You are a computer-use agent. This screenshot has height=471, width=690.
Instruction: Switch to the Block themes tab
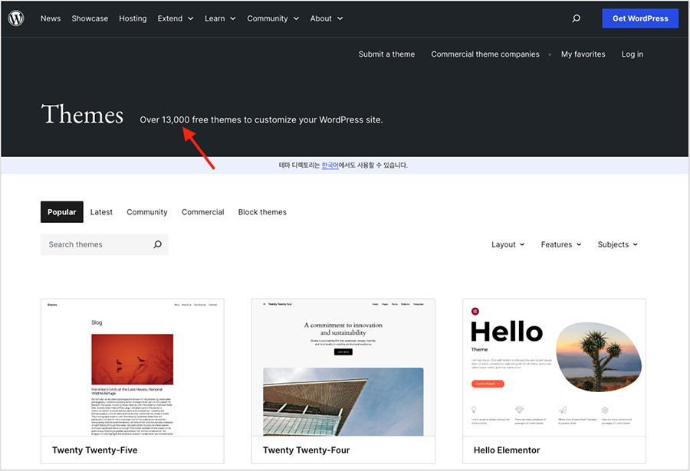pyautogui.click(x=262, y=212)
